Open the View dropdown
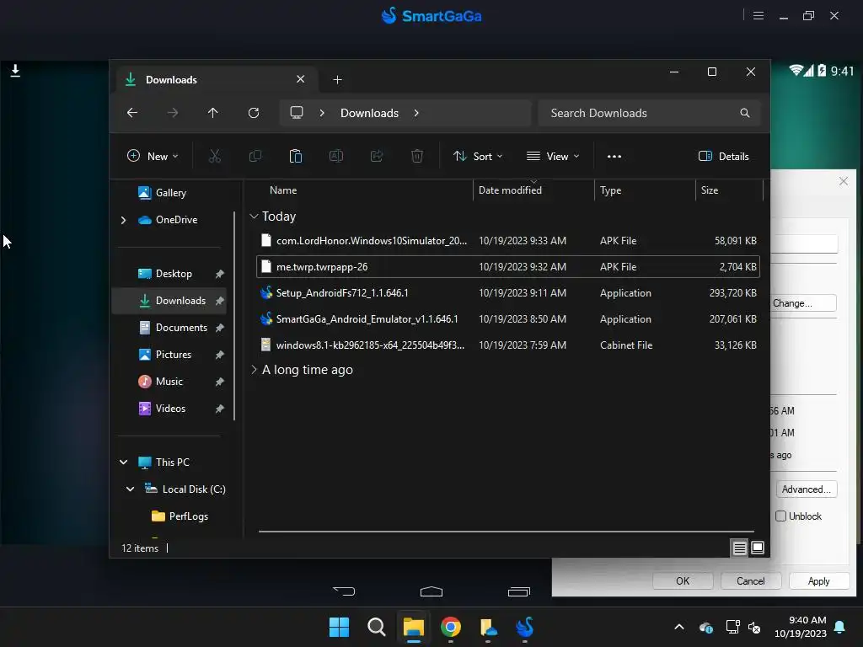863x647 pixels. [553, 156]
